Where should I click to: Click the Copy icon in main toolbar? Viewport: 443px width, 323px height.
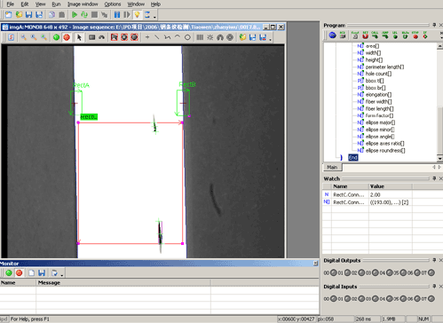[x=51, y=14]
